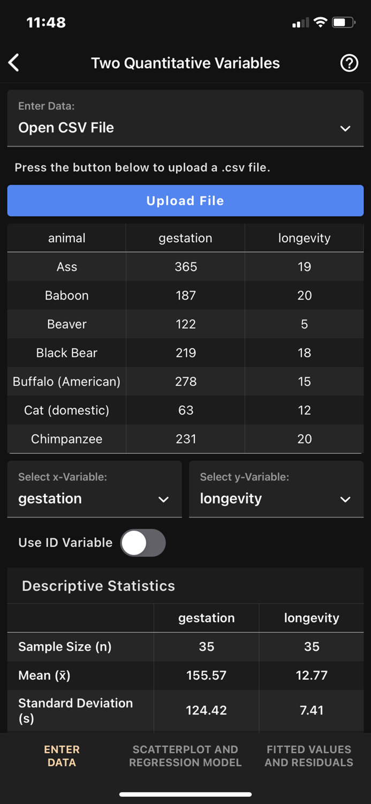Change x-variable from gestation

pyautogui.click(x=94, y=499)
